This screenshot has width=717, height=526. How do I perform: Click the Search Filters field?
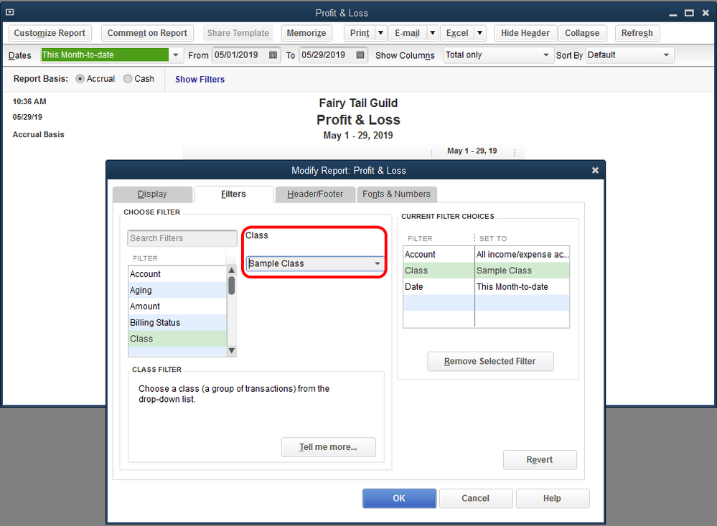182,238
